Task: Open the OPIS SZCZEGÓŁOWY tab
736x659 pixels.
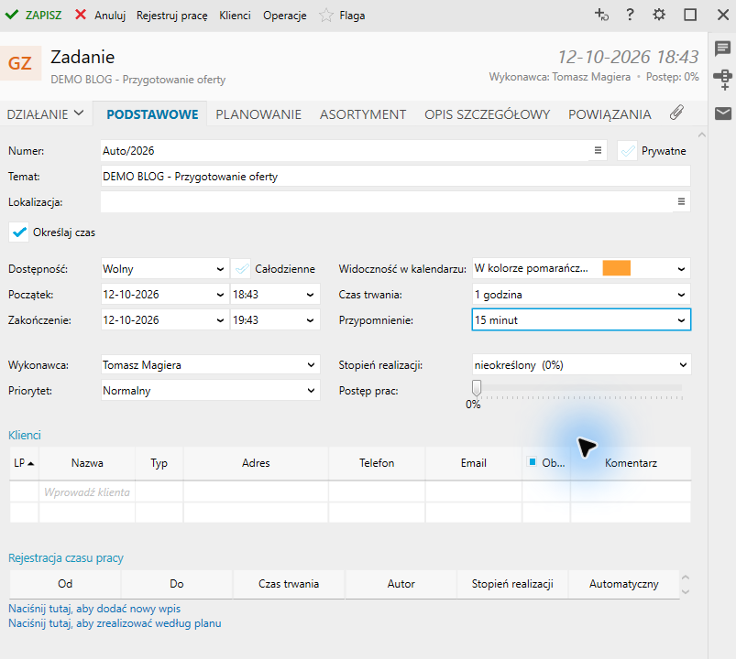Action: (x=488, y=114)
